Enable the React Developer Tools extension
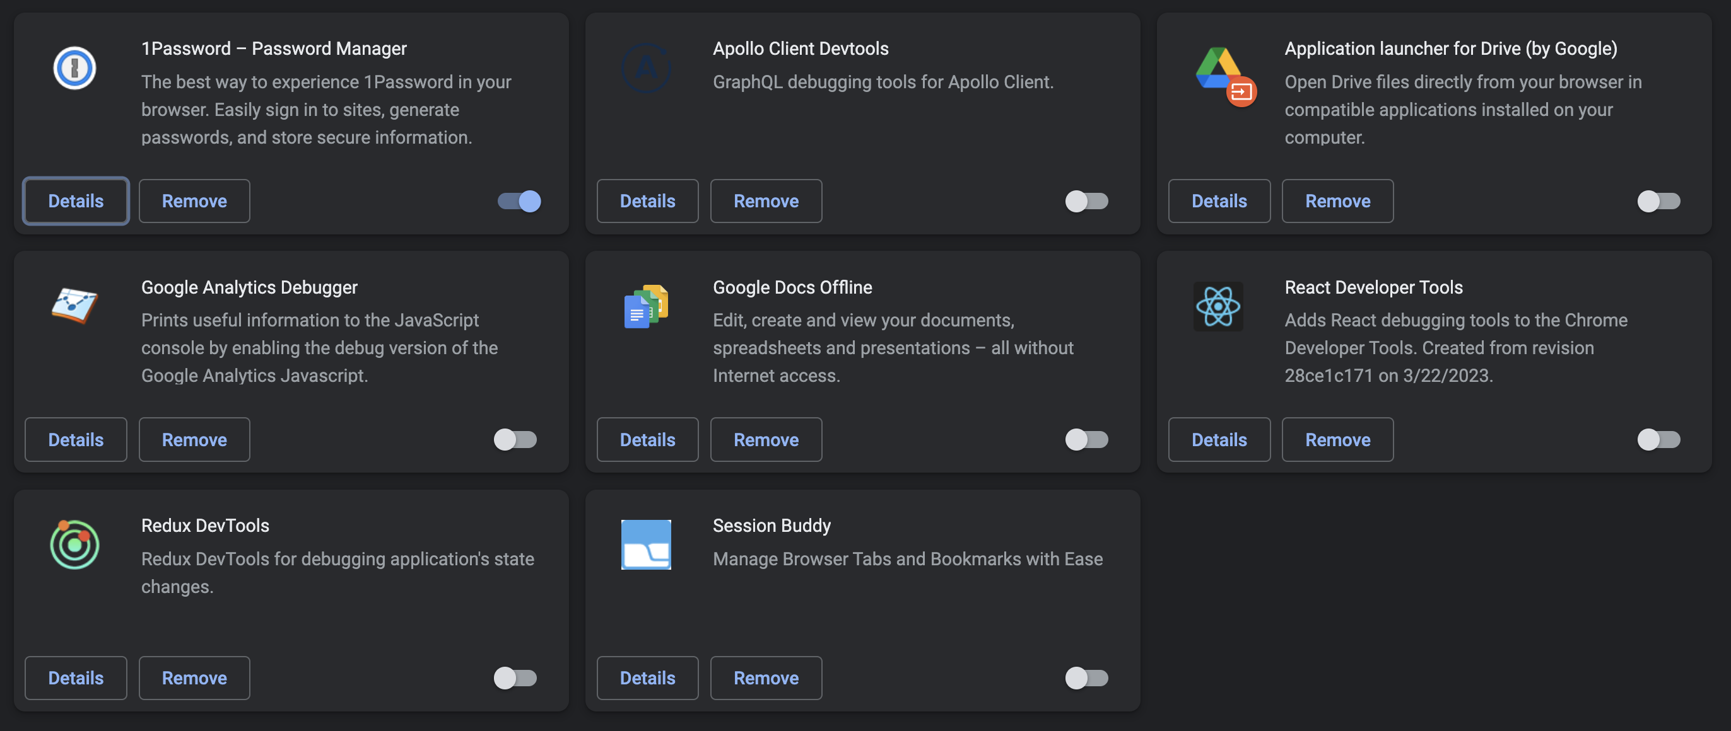 (x=1658, y=440)
